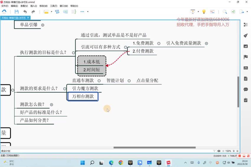The height and width of the screenshot is (167, 251).
Task: Collapse the 直通车测款 branch
Action: click(x=99, y=81)
